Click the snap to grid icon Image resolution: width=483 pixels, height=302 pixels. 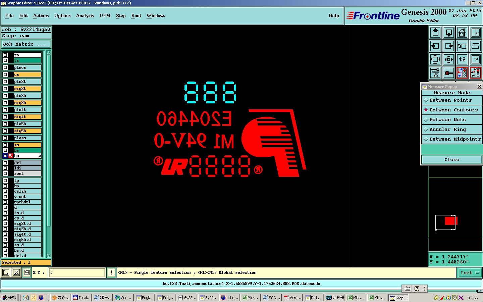point(449,73)
